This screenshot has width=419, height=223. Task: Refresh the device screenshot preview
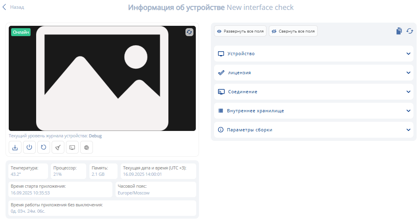click(189, 33)
